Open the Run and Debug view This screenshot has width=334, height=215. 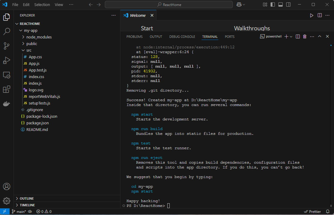point(7,60)
